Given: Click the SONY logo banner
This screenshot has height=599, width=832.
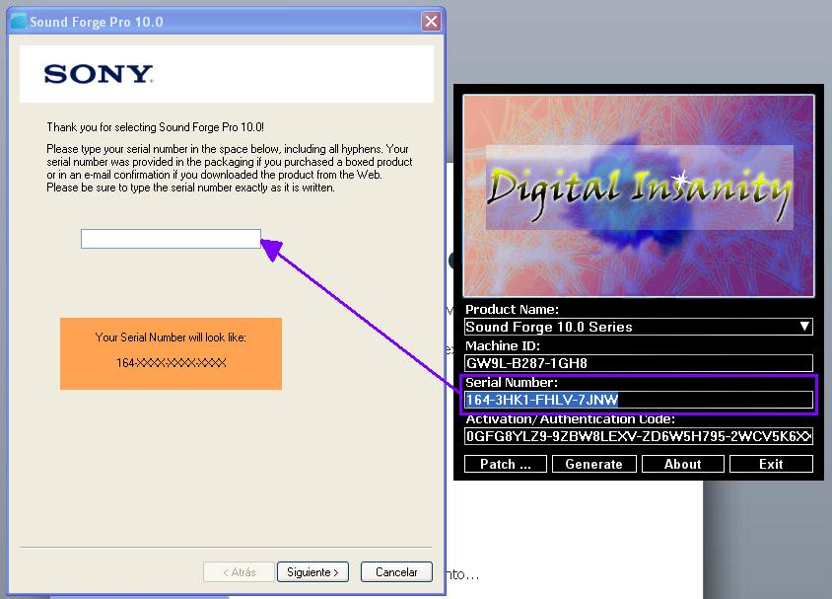Looking at the screenshot, I should pyautogui.click(x=227, y=74).
